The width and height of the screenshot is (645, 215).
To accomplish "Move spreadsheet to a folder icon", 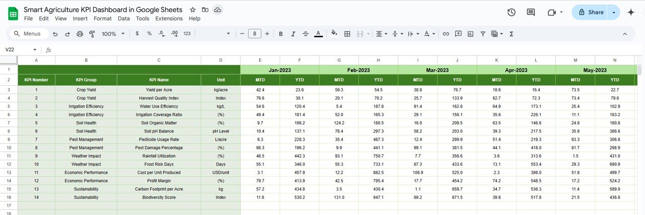I will tap(205, 10).
